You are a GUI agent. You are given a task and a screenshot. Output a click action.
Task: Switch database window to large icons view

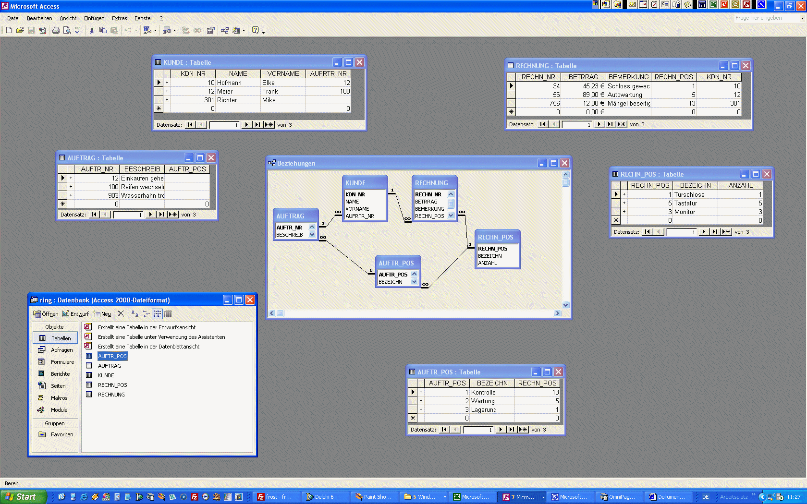coord(135,314)
